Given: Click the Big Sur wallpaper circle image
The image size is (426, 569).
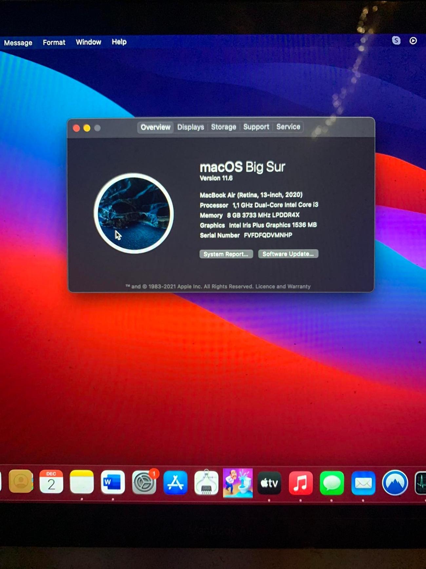Looking at the screenshot, I should coord(134,213).
